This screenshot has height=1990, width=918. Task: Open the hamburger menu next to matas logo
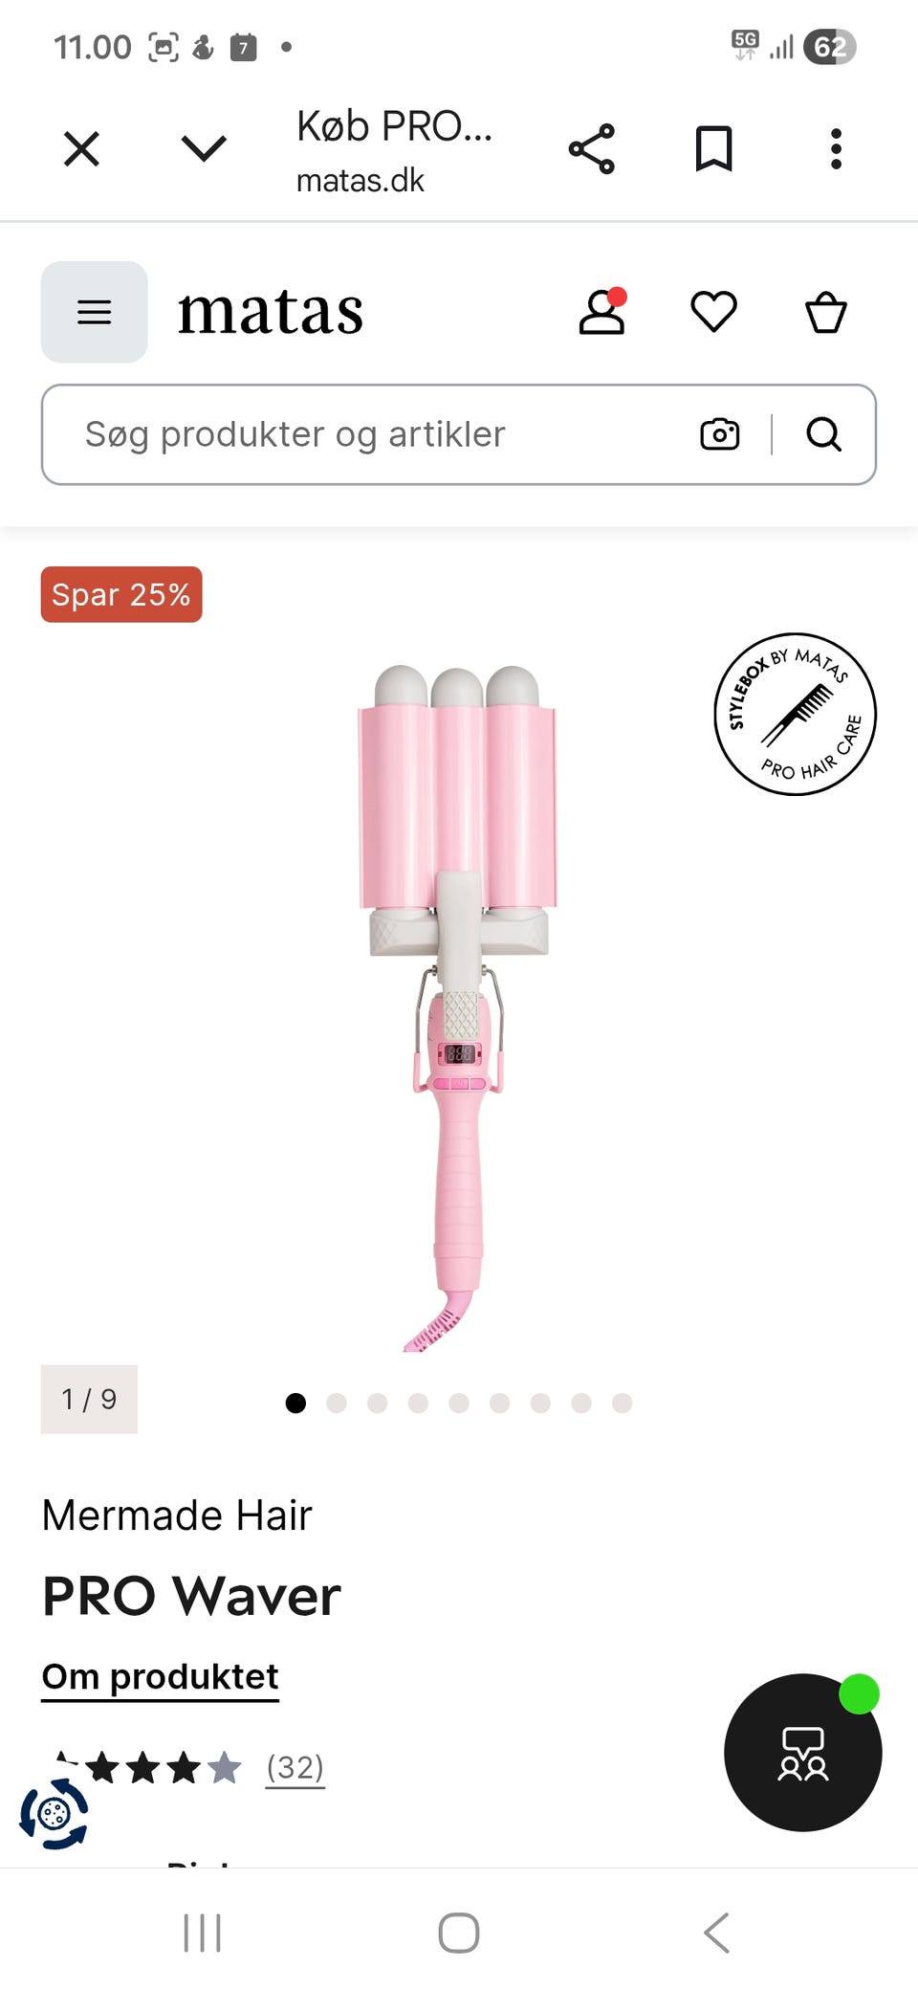(94, 312)
